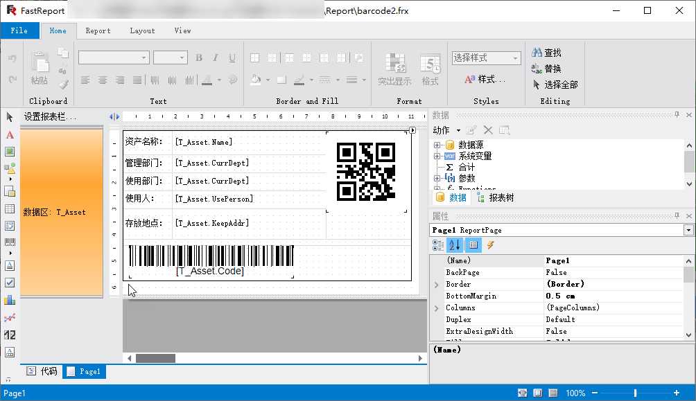696x401 pixels.
Task: Pick the Shape object tool
Action: tap(9, 168)
